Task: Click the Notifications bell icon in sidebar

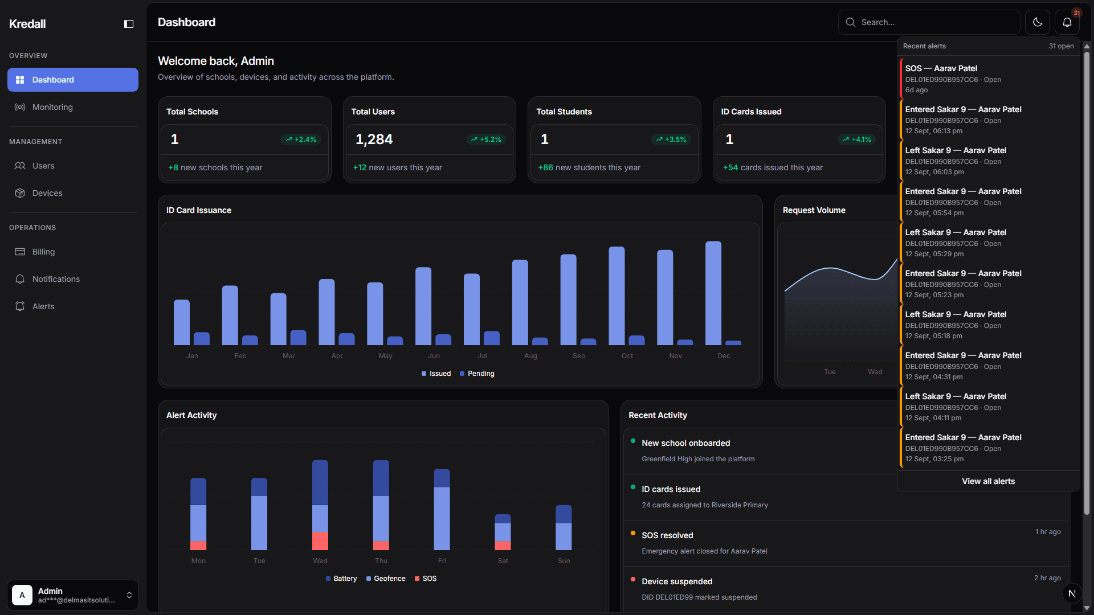Action: tap(20, 279)
